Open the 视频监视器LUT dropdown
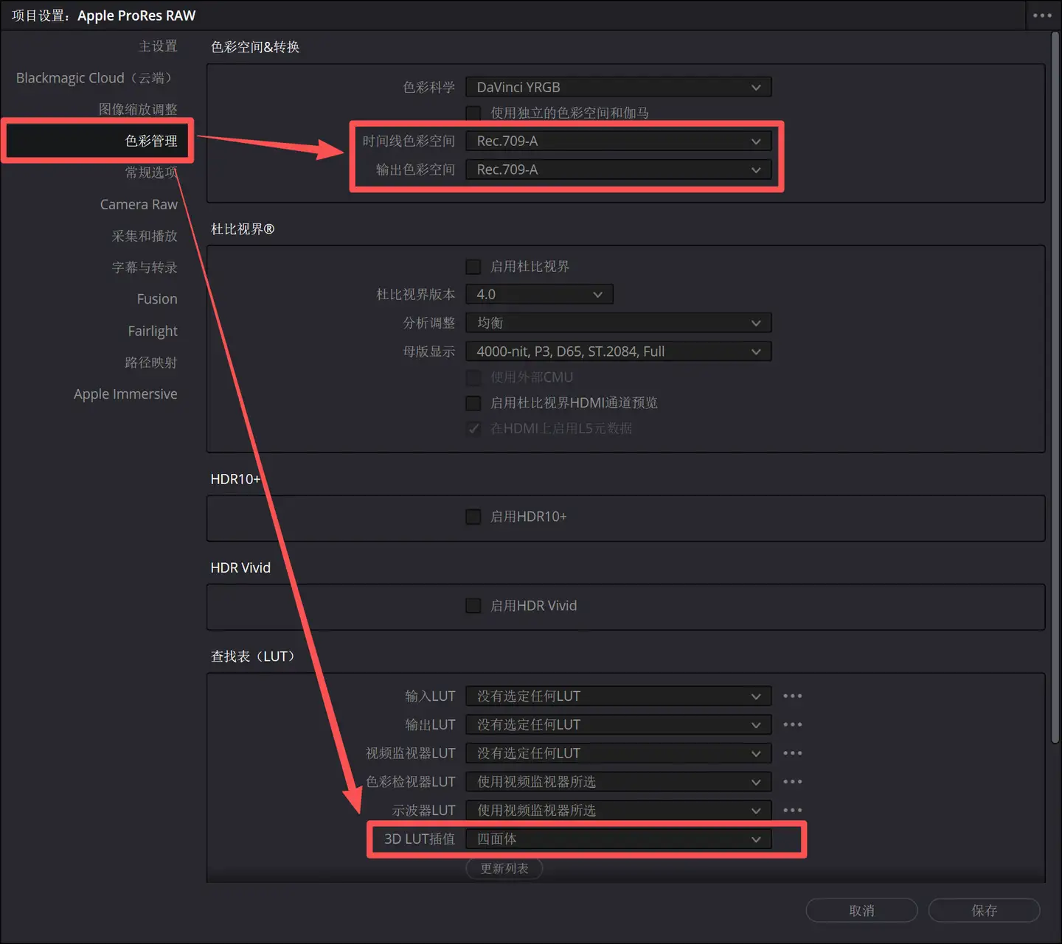1062x944 pixels. [x=619, y=753]
